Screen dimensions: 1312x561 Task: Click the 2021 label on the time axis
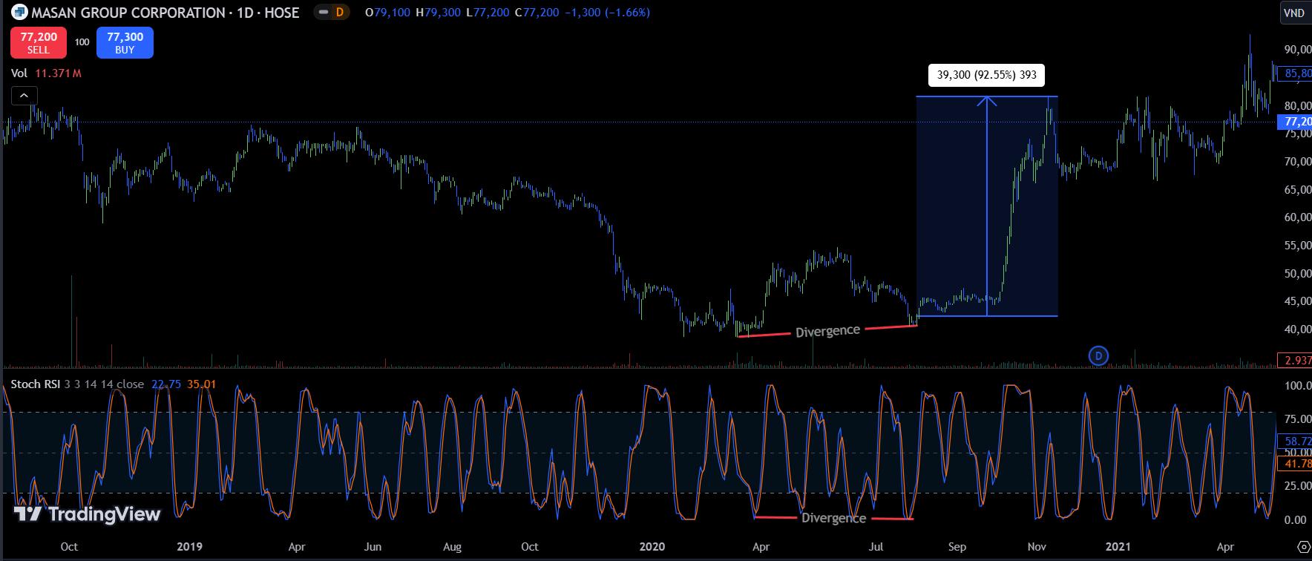[x=1118, y=547]
